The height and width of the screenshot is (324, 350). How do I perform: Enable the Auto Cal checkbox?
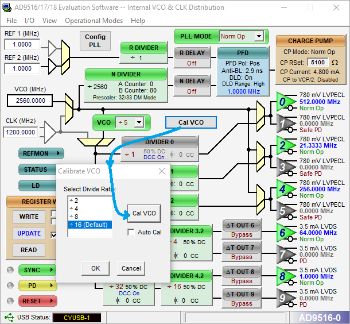pos(131,232)
